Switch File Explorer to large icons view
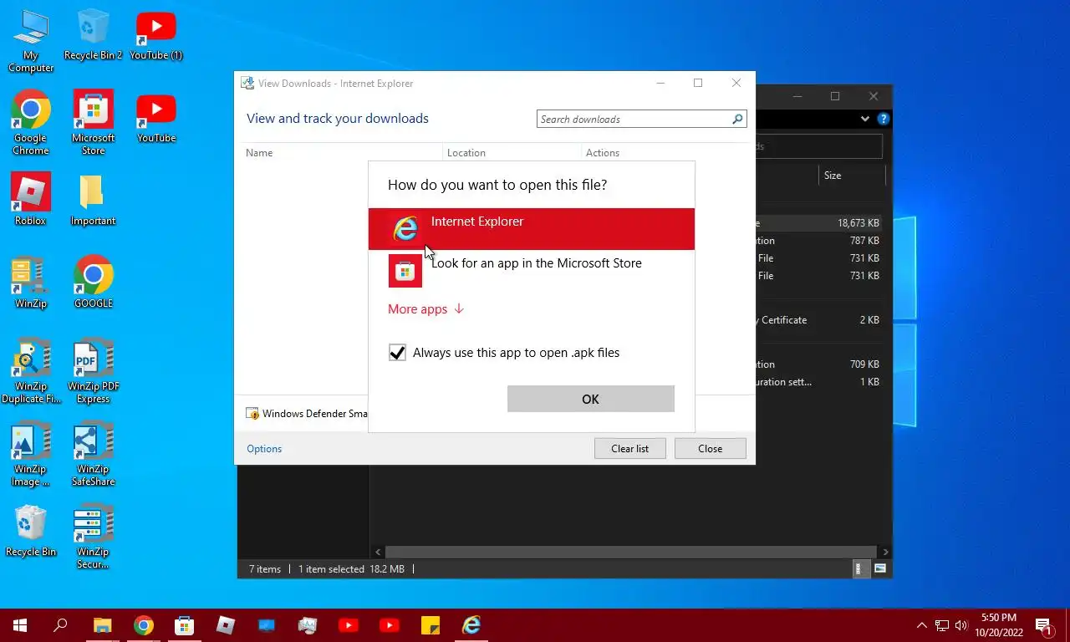 [x=880, y=568]
